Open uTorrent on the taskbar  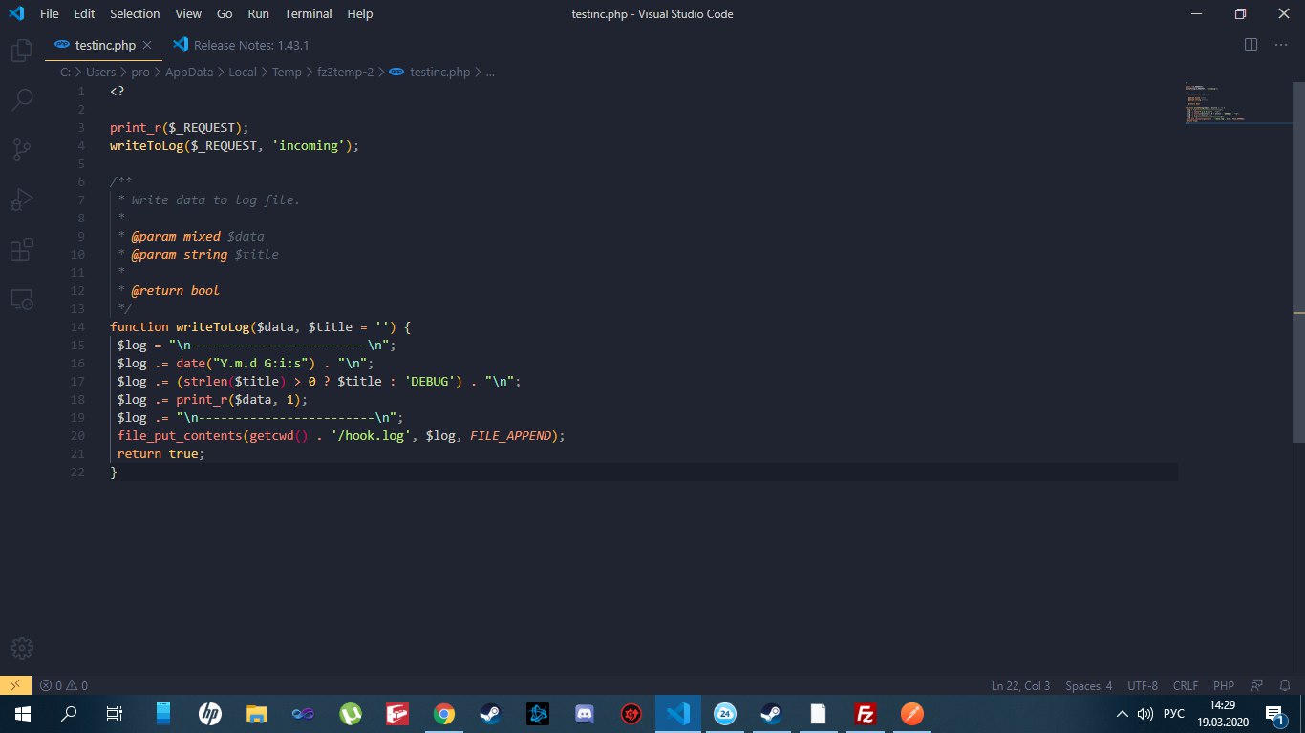coord(351,713)
